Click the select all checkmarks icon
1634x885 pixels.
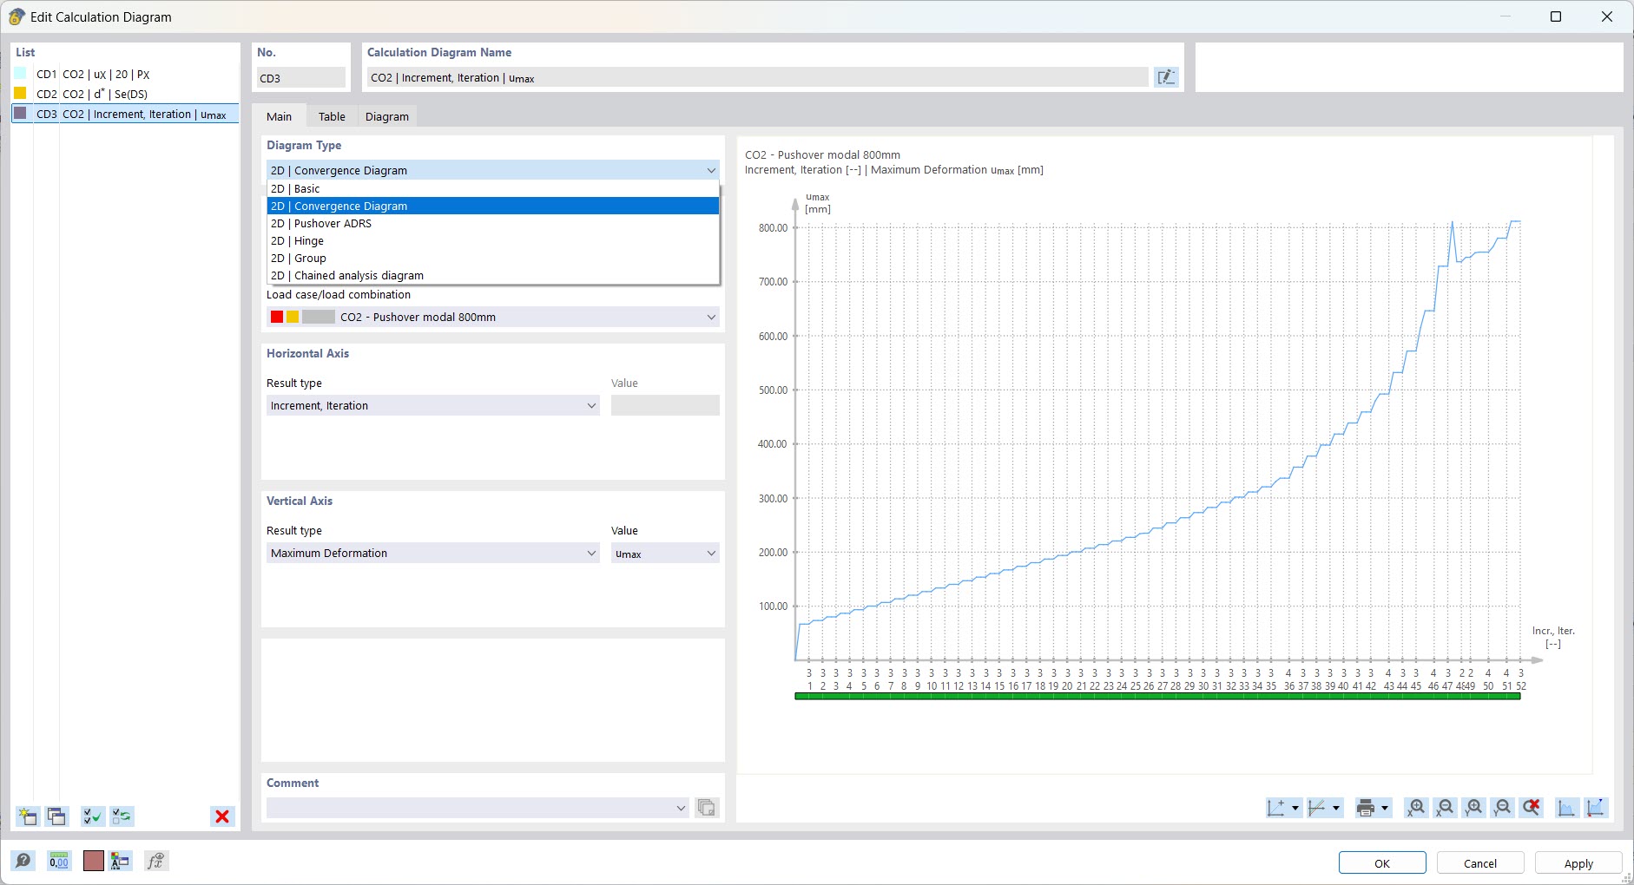(92, 816)
